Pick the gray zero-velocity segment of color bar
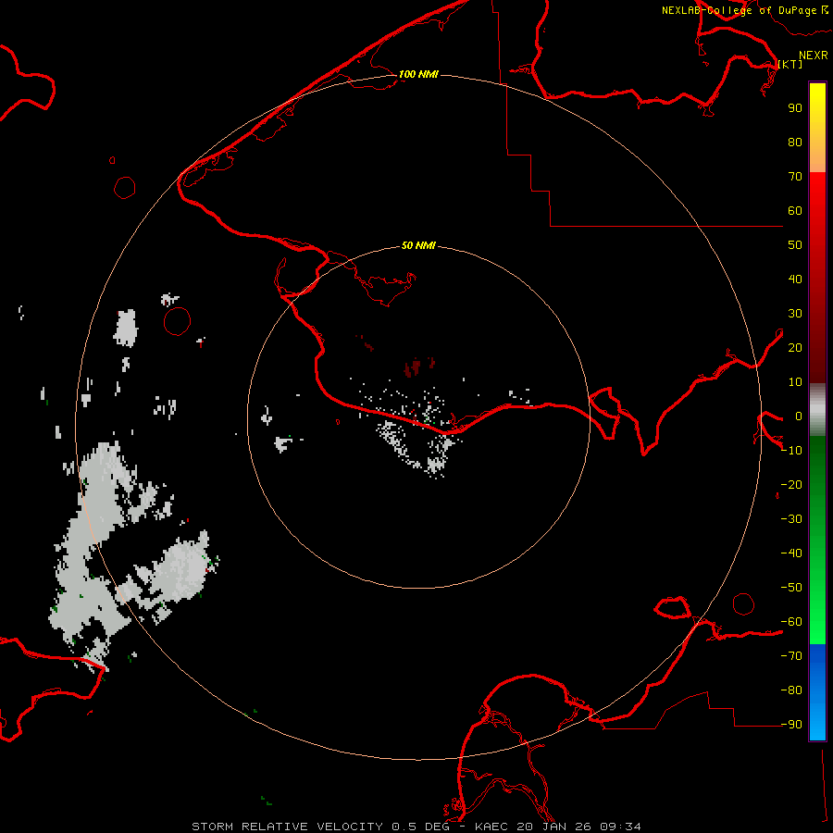 pos(817,409)
